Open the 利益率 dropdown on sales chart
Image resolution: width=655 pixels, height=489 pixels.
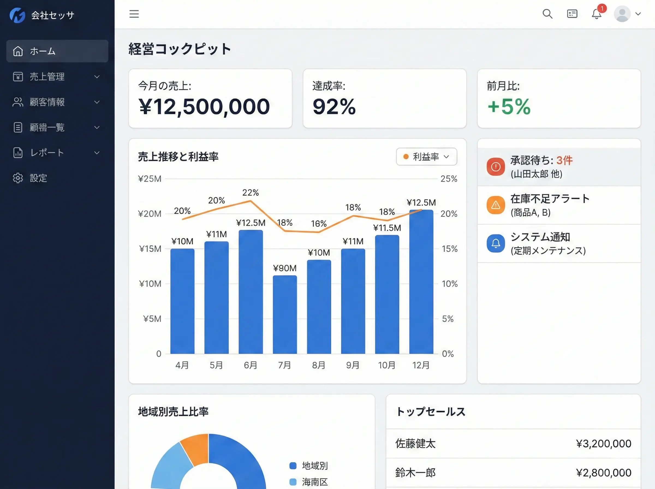point(447,157)
